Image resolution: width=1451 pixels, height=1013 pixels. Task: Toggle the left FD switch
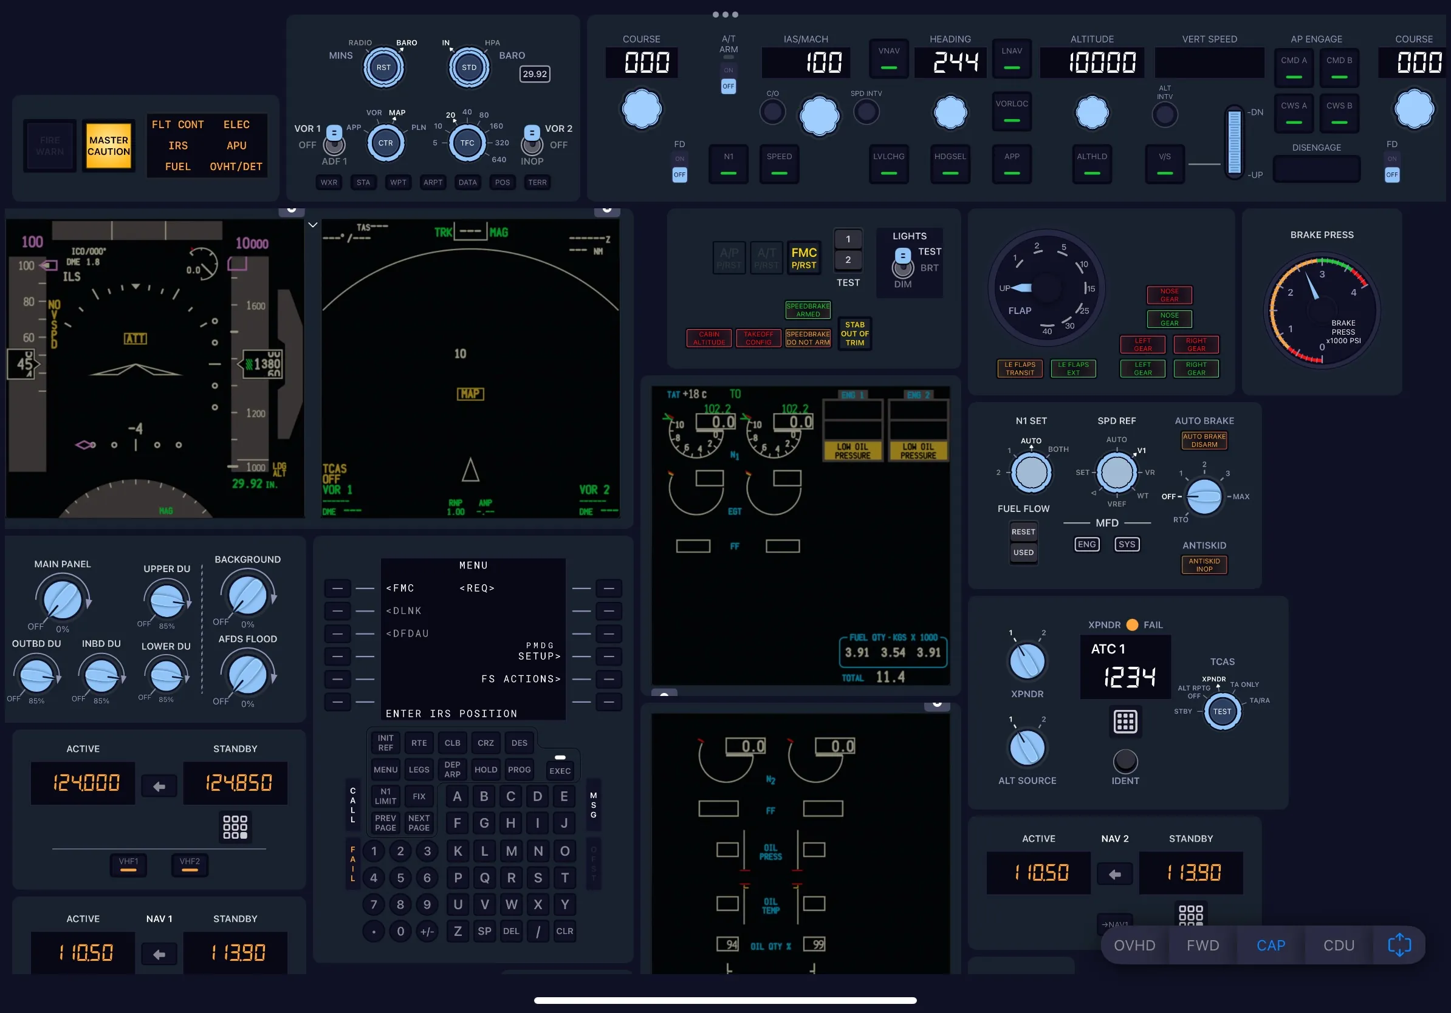click(679, 168)
